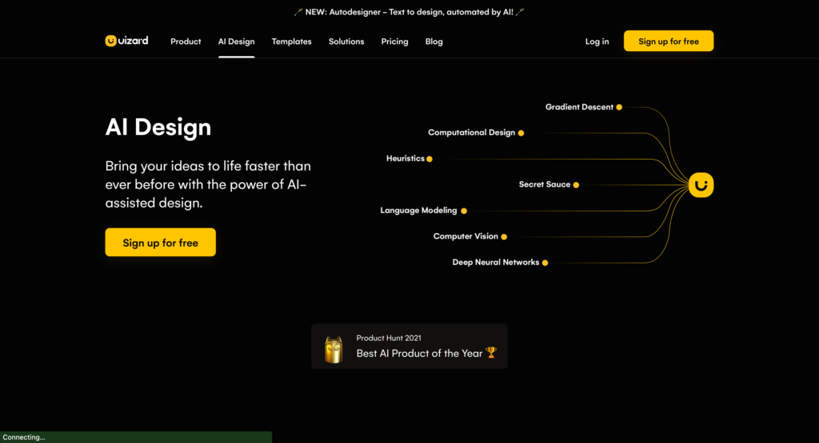Go to the Pricing page
The height and width of the screenshot is (443, 819).
tap(394, 42)
